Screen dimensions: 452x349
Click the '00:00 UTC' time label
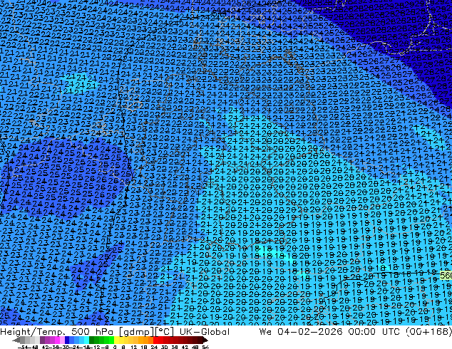(374, 332)
